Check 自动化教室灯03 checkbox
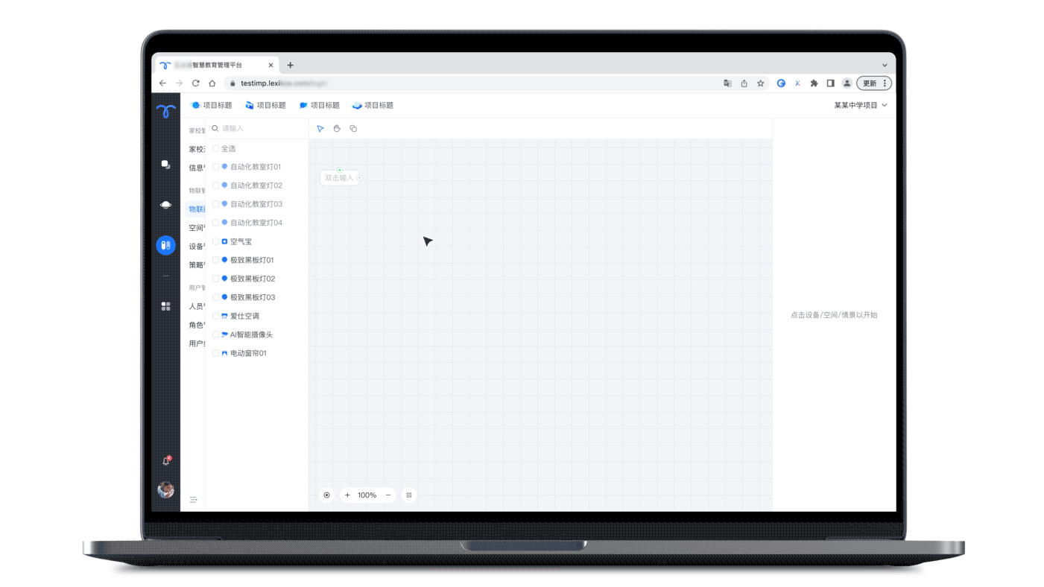Image resolution: width=1044 pixels, height=587 pixels. click(215, 204)
